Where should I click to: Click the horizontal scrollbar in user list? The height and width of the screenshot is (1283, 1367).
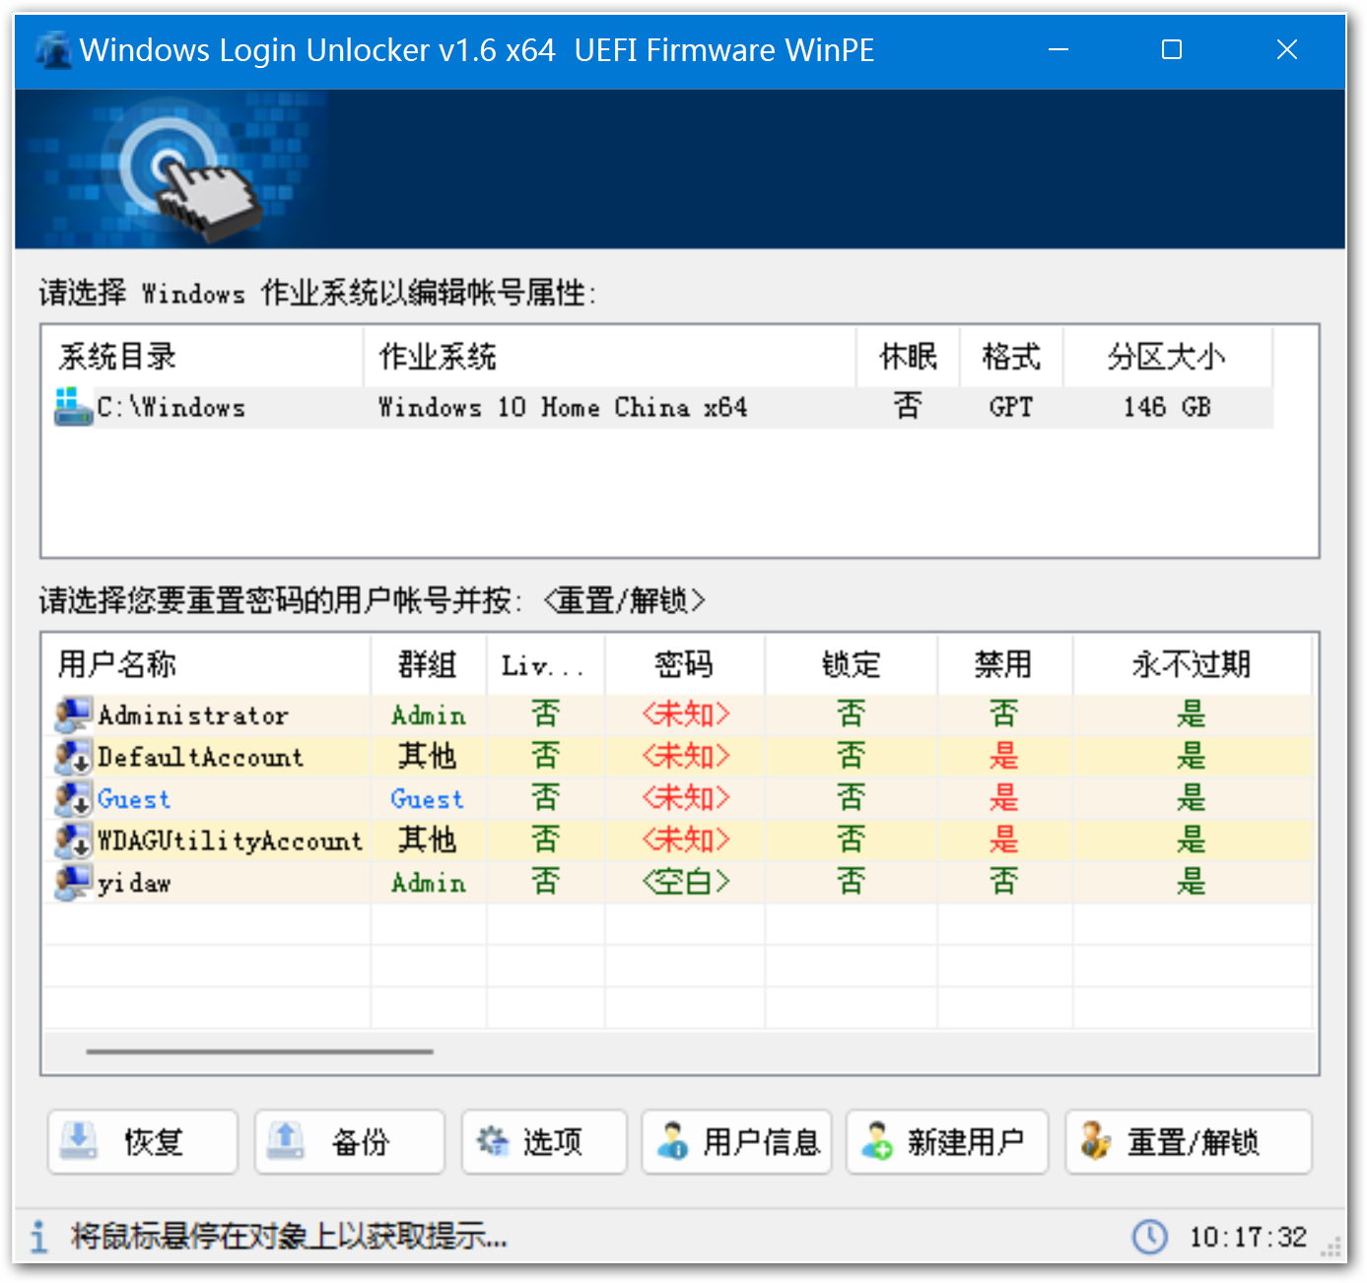pyautogui.click(x=259, y=1052)
